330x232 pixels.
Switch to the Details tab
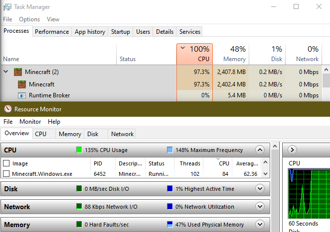(x=165, y=32)
